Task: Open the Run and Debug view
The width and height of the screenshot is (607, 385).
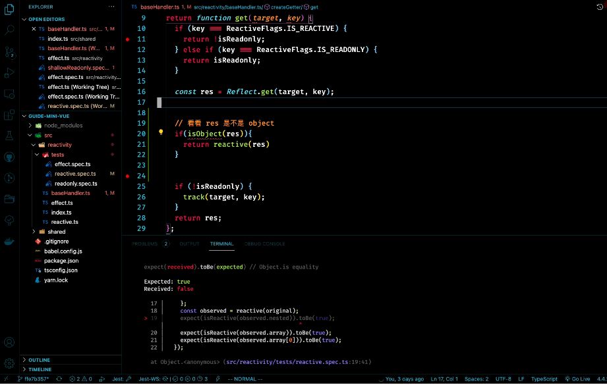Action: [x=10, y=72]
